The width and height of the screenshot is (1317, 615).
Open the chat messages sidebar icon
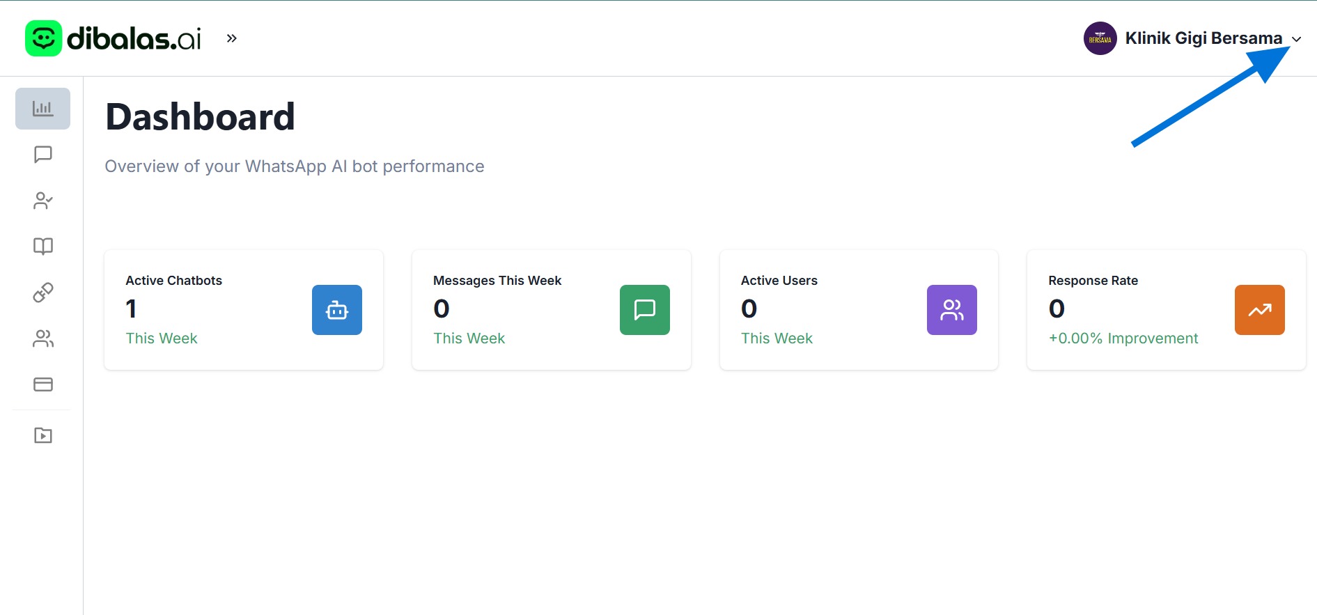[x=43, y=154]
